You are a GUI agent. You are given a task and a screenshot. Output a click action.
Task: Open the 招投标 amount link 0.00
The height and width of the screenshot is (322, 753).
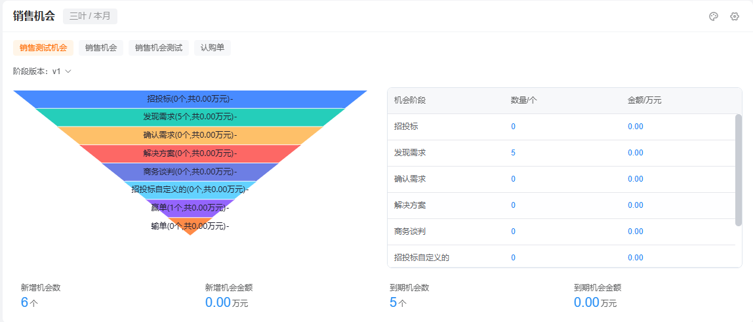point(636,127)
